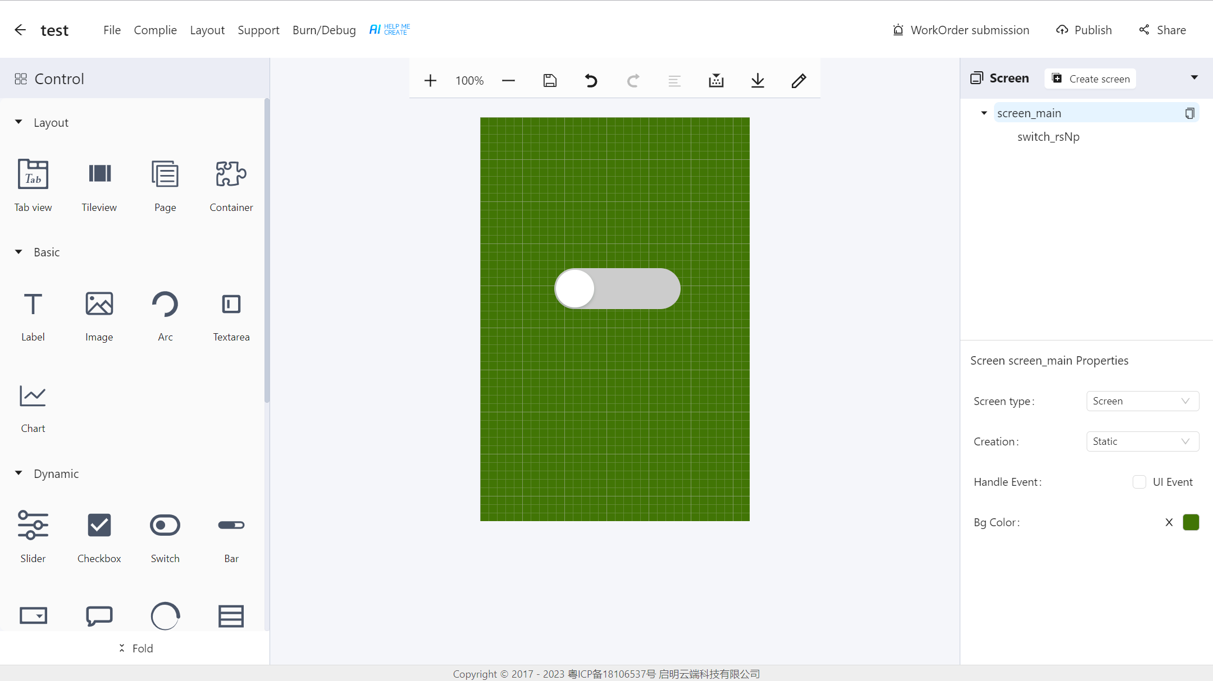Open the Complie menu
The image size is (1213, 681).
[155, 30]
